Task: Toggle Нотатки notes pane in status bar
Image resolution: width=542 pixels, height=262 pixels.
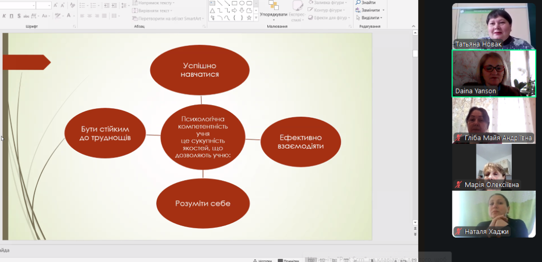Action: (263, 260)
